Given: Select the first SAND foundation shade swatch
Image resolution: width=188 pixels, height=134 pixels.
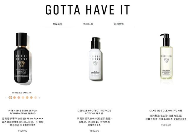Looking at the screenshot, I should point(10,98).
